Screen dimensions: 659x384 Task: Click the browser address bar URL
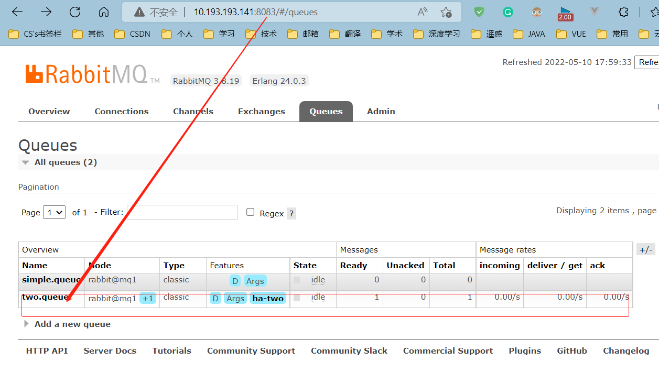[256, 12]
